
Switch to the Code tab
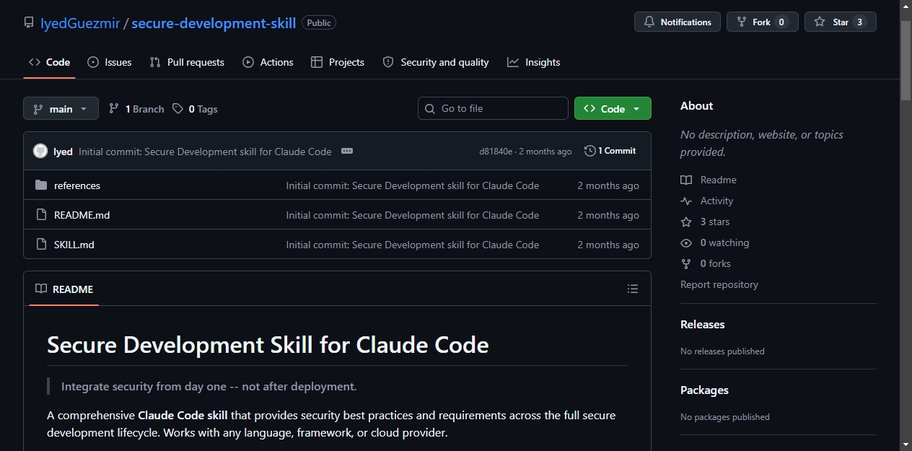click(49, 62)
